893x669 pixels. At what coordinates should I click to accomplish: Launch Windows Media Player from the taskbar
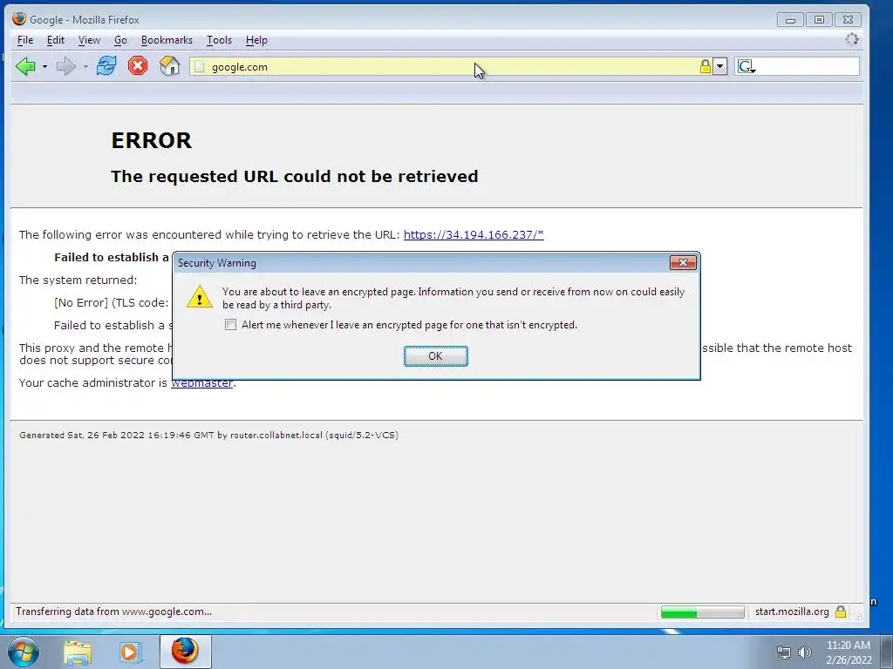(129, 652)
